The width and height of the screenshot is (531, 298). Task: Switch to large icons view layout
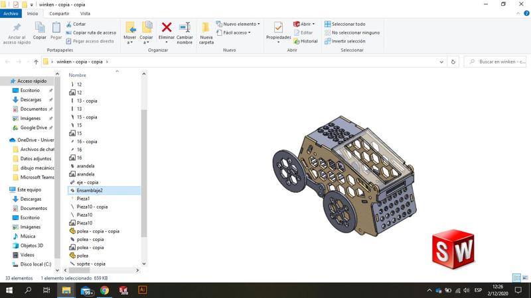[525, 278]
